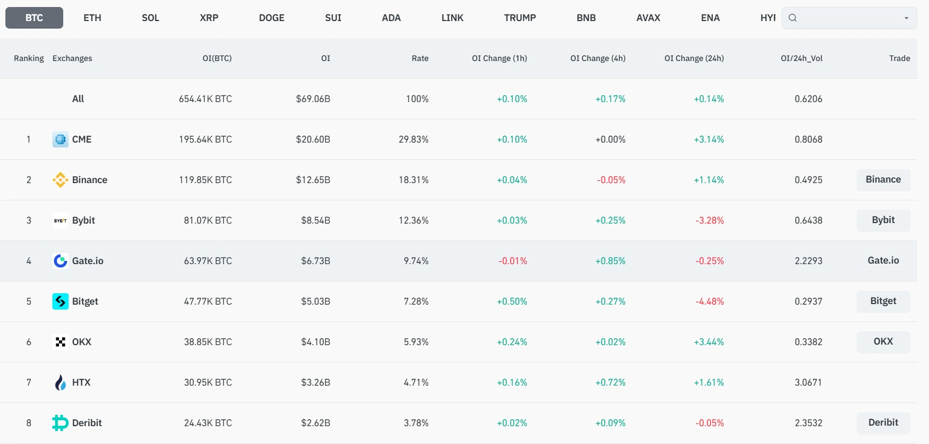Click CME's 195.64K BTC cell
The width and height of the screenshot is (929, 444).
click(x=205, y=139)
